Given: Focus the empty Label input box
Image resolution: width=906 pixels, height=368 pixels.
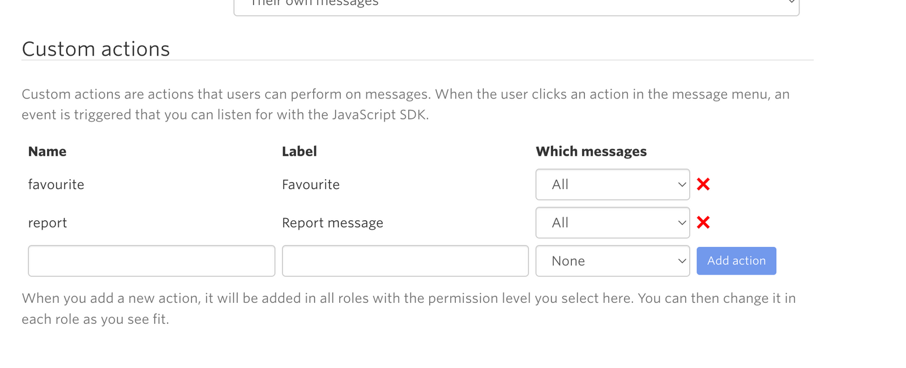Looking at the screenshot, I should pyautogui.click(x=405, y=260).
